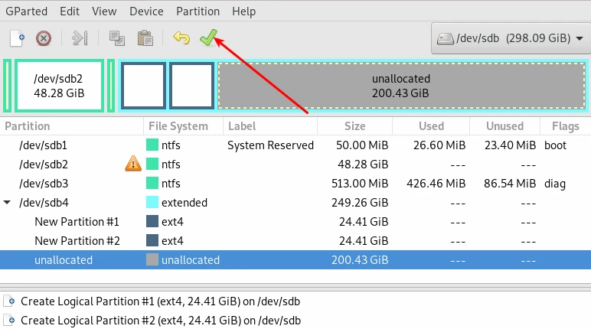Viewport: 591px width, 329px height.
Task: Click the Paste partition toolbar icon
Action: click(145, 38)
